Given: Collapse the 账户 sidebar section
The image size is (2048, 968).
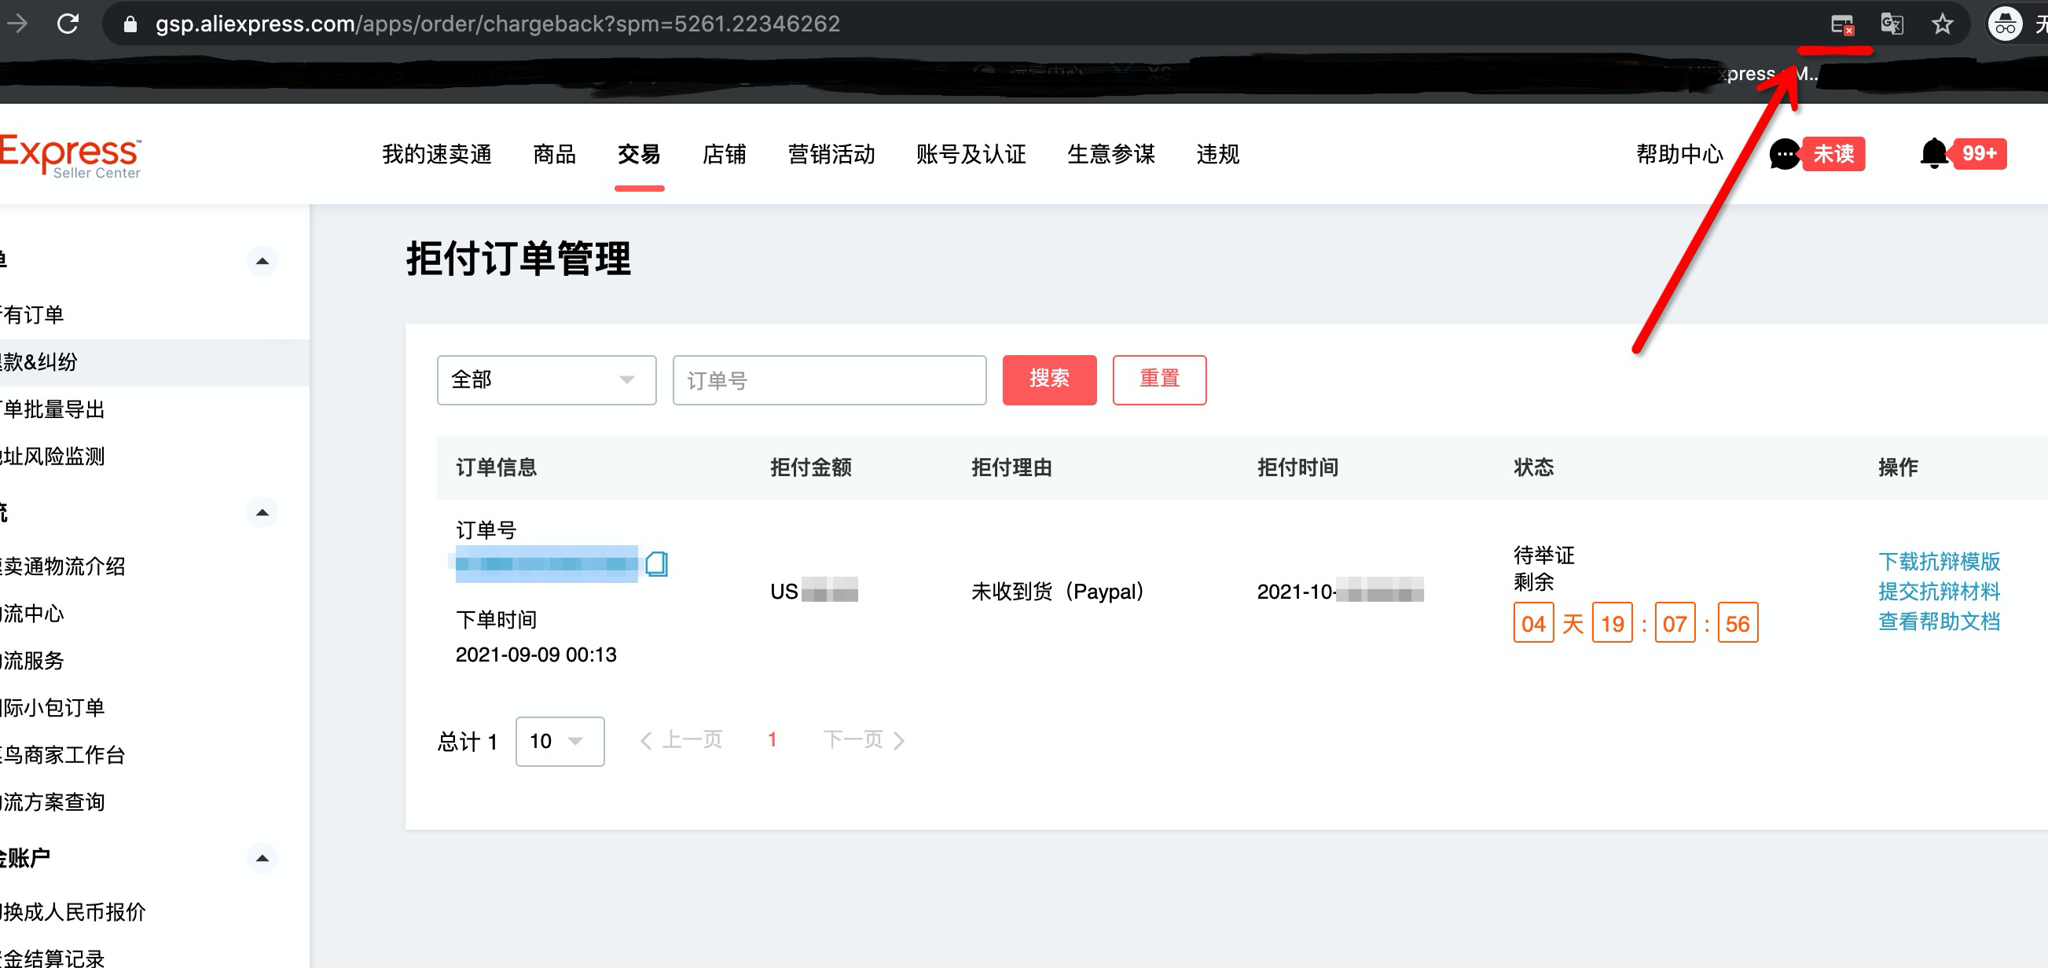Looking at the screenshot, I should [x=262, y=858].
